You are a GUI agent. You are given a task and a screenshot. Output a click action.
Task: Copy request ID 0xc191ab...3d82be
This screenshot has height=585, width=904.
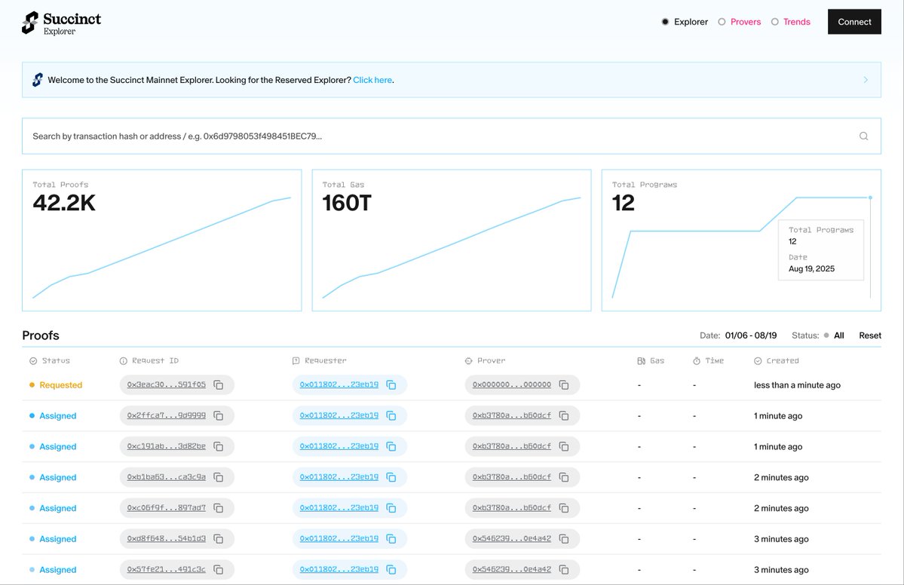[x=219, y=447]
